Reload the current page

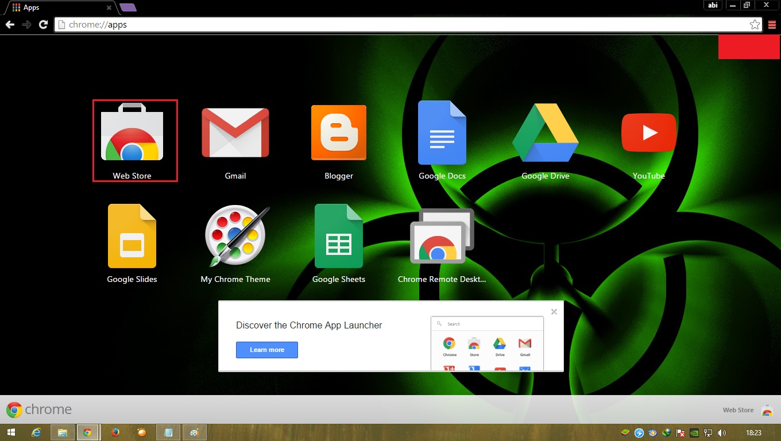click(43, 25)
